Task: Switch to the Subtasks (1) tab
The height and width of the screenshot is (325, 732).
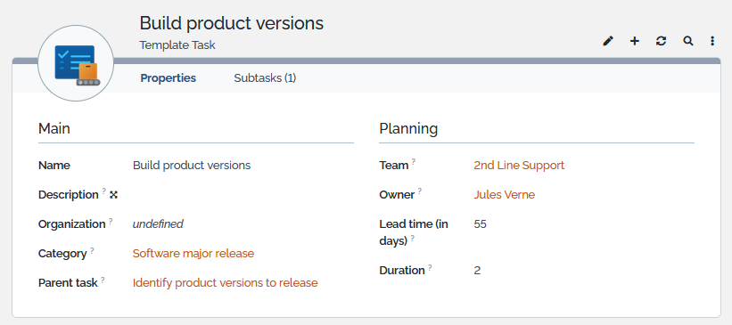Action: click(265, 78)
